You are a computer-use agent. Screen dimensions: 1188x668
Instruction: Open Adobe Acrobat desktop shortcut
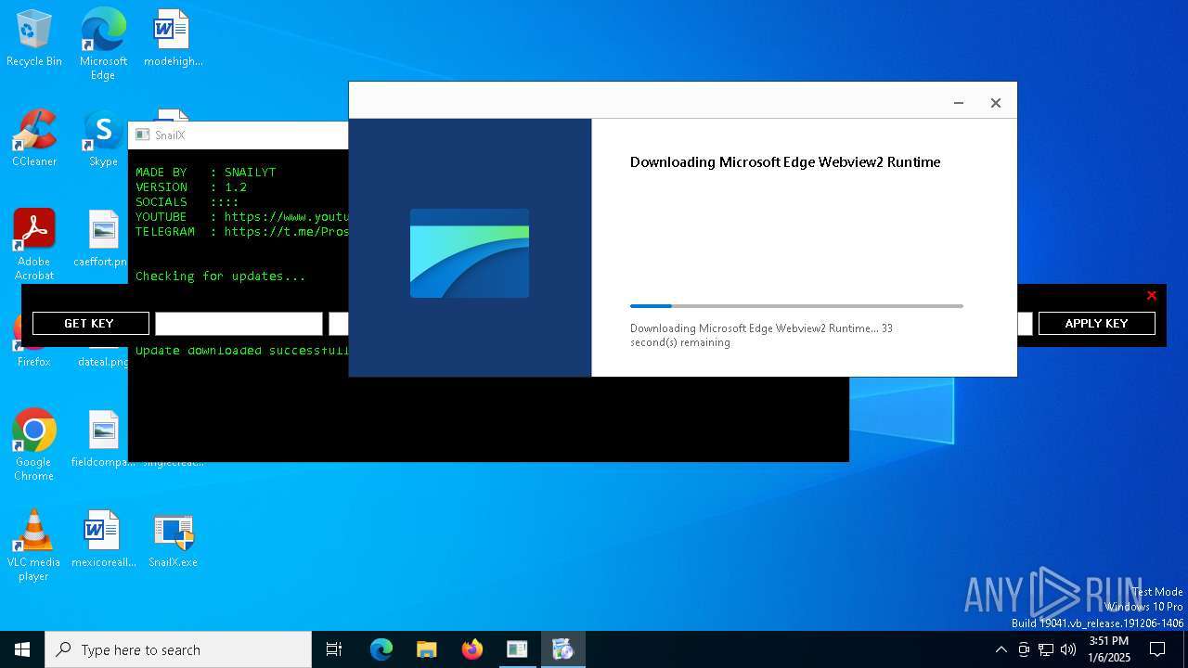(x=34, y=244)
